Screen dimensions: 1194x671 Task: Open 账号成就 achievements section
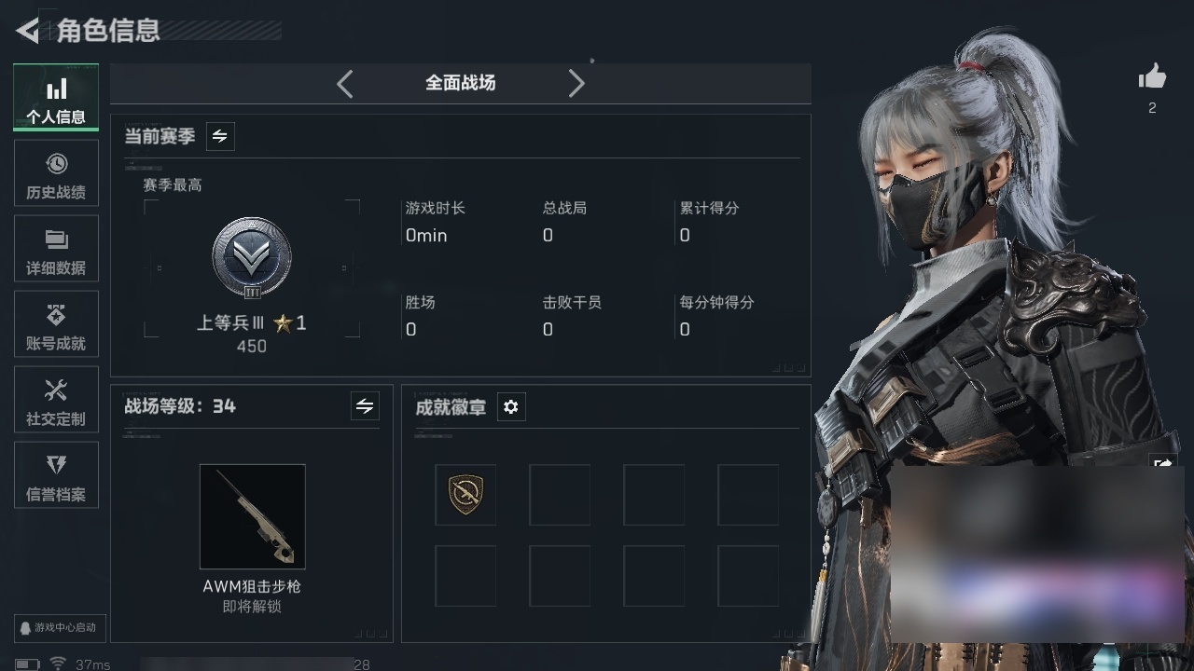point(56,324)
